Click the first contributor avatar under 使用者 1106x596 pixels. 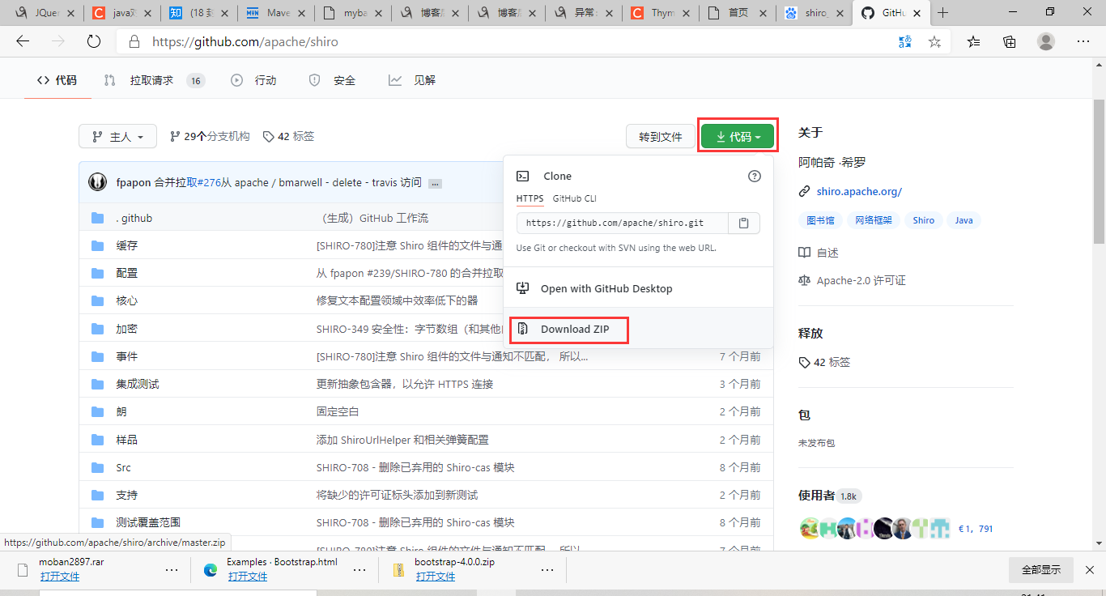pyautogui.click(x=809, y=529)
